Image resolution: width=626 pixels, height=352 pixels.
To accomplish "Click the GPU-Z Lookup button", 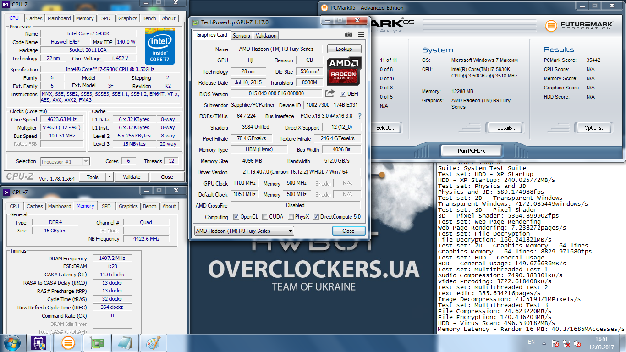I will pos(344,49).
